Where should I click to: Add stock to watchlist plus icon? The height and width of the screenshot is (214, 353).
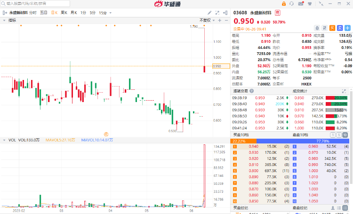click(348, 28)
